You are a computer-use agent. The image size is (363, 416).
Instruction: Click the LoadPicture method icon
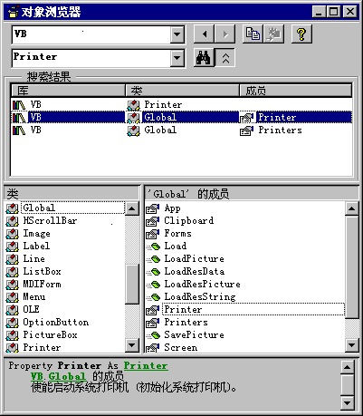pyautogui.click(x=153, y=259)
